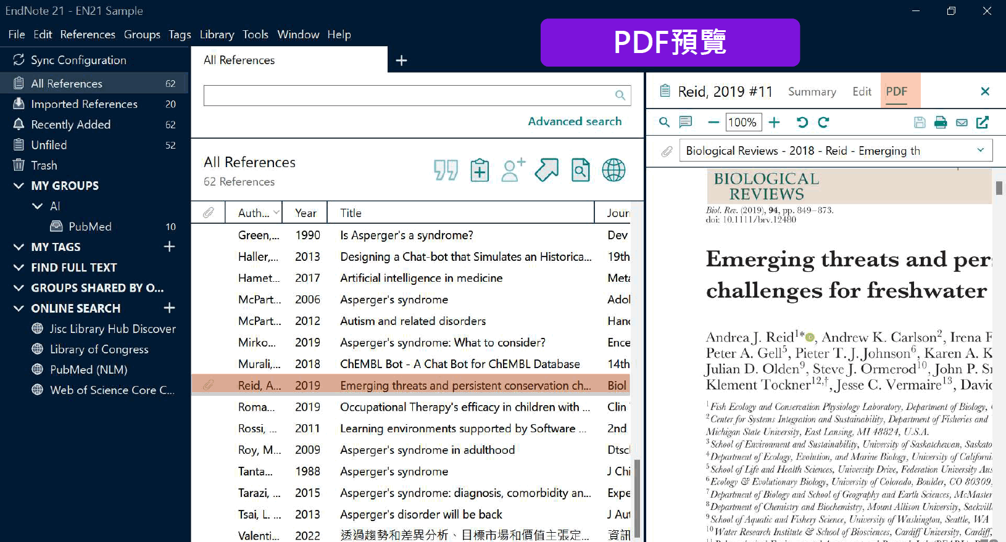Image resolution: width=1006 pixels, height=542 pixels.
Task: Open the References menu
Action: 88,35
